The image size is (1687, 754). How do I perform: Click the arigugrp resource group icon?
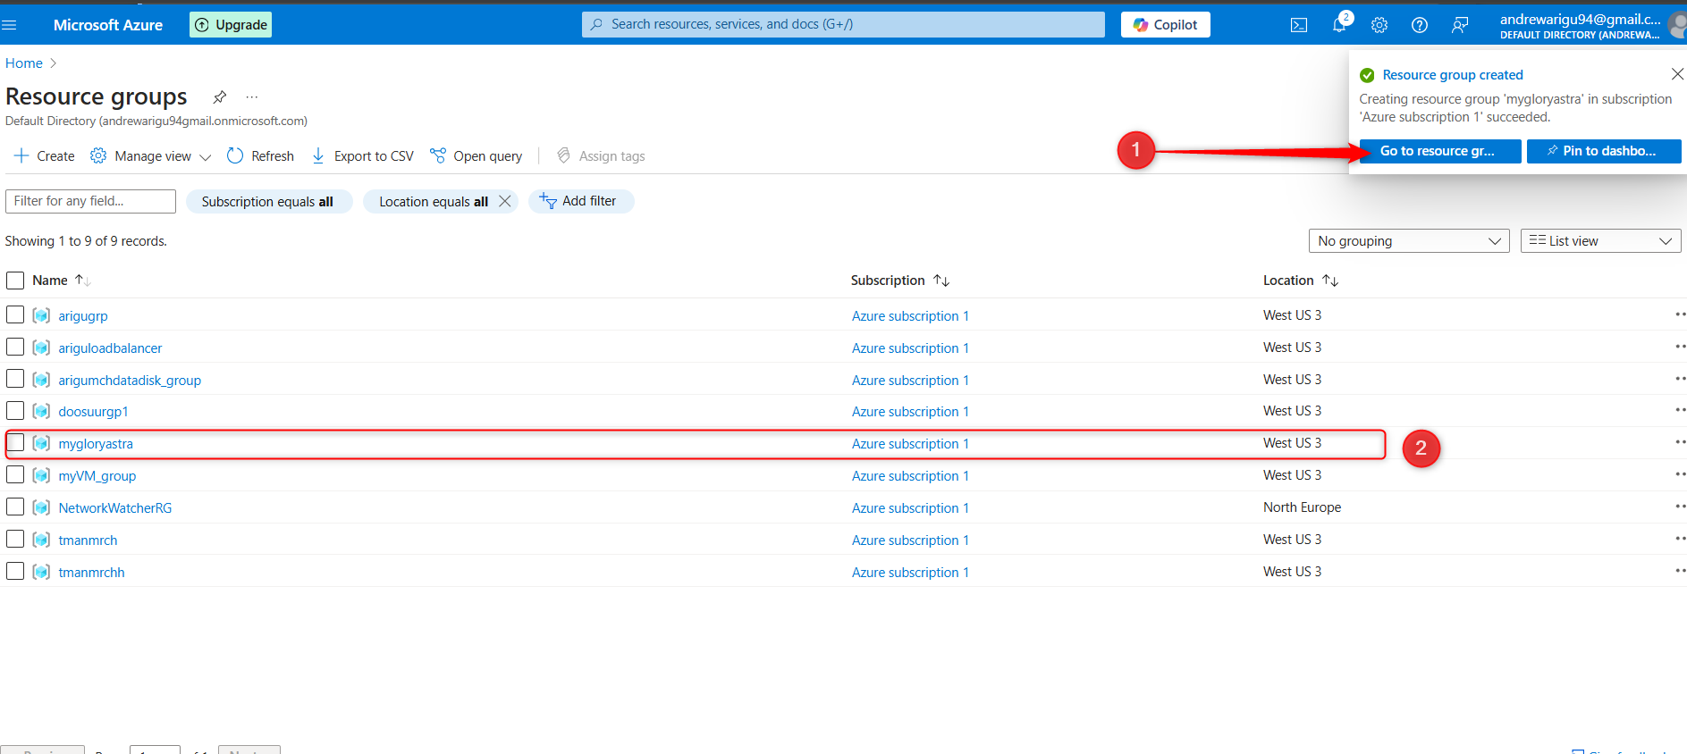click(41, 315)
